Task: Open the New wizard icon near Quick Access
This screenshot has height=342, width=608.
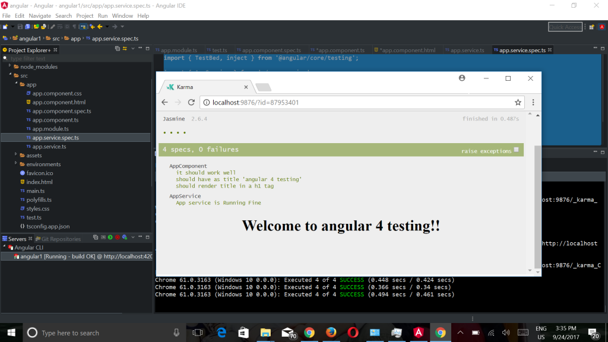Action: 592,27
